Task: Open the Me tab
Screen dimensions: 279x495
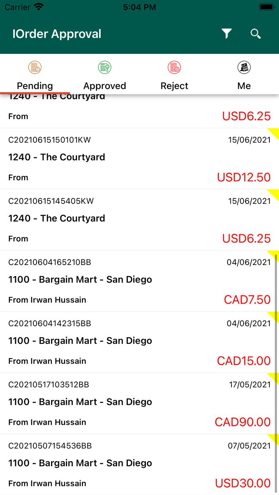Action: pos(244,86)
